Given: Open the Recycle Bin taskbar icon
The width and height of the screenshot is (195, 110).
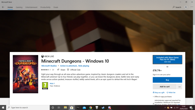Looking at the screenshot, I should [x=97, y=107].
